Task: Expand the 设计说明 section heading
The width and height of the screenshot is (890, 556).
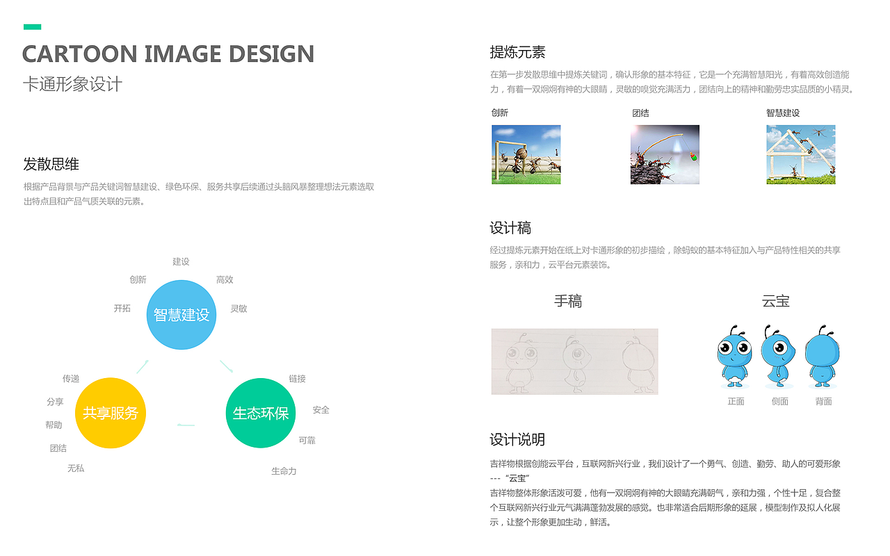Action: (518, 439)
